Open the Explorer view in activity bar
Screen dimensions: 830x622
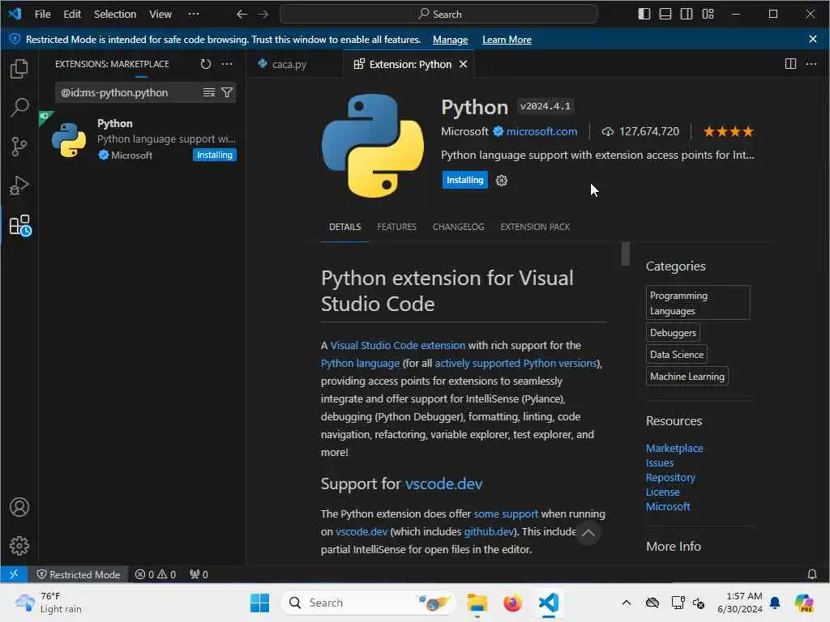point(19,69)
